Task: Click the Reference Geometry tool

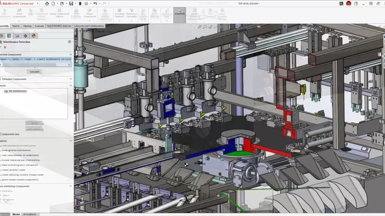Action: click(x=131, y=13)
